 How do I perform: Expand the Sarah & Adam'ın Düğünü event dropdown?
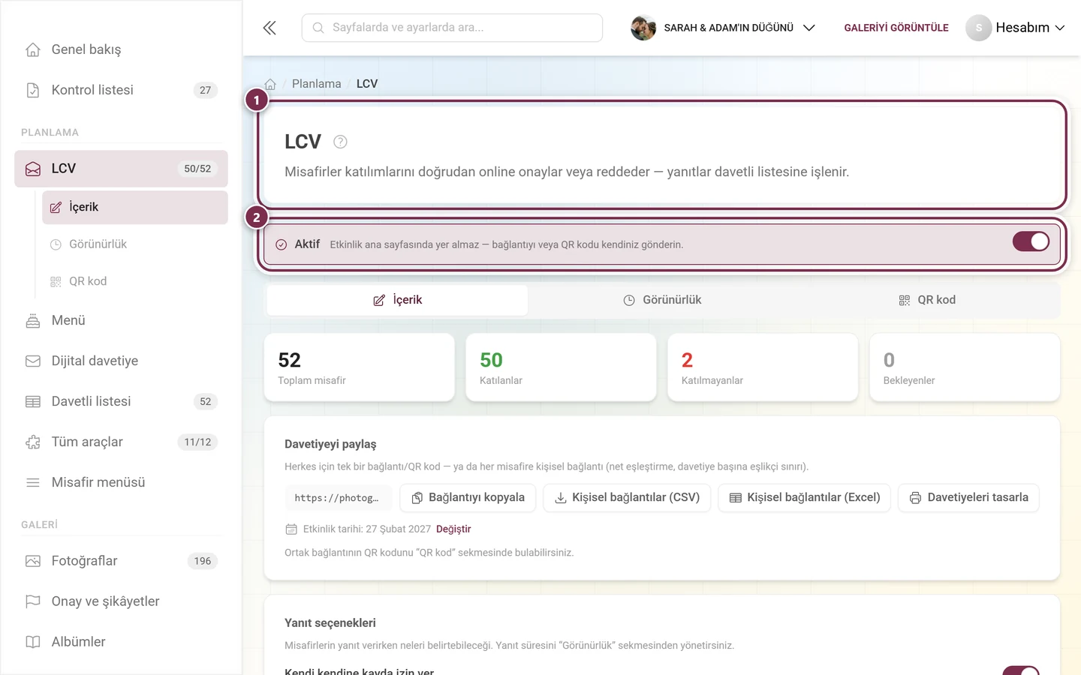tap(723, 28)
